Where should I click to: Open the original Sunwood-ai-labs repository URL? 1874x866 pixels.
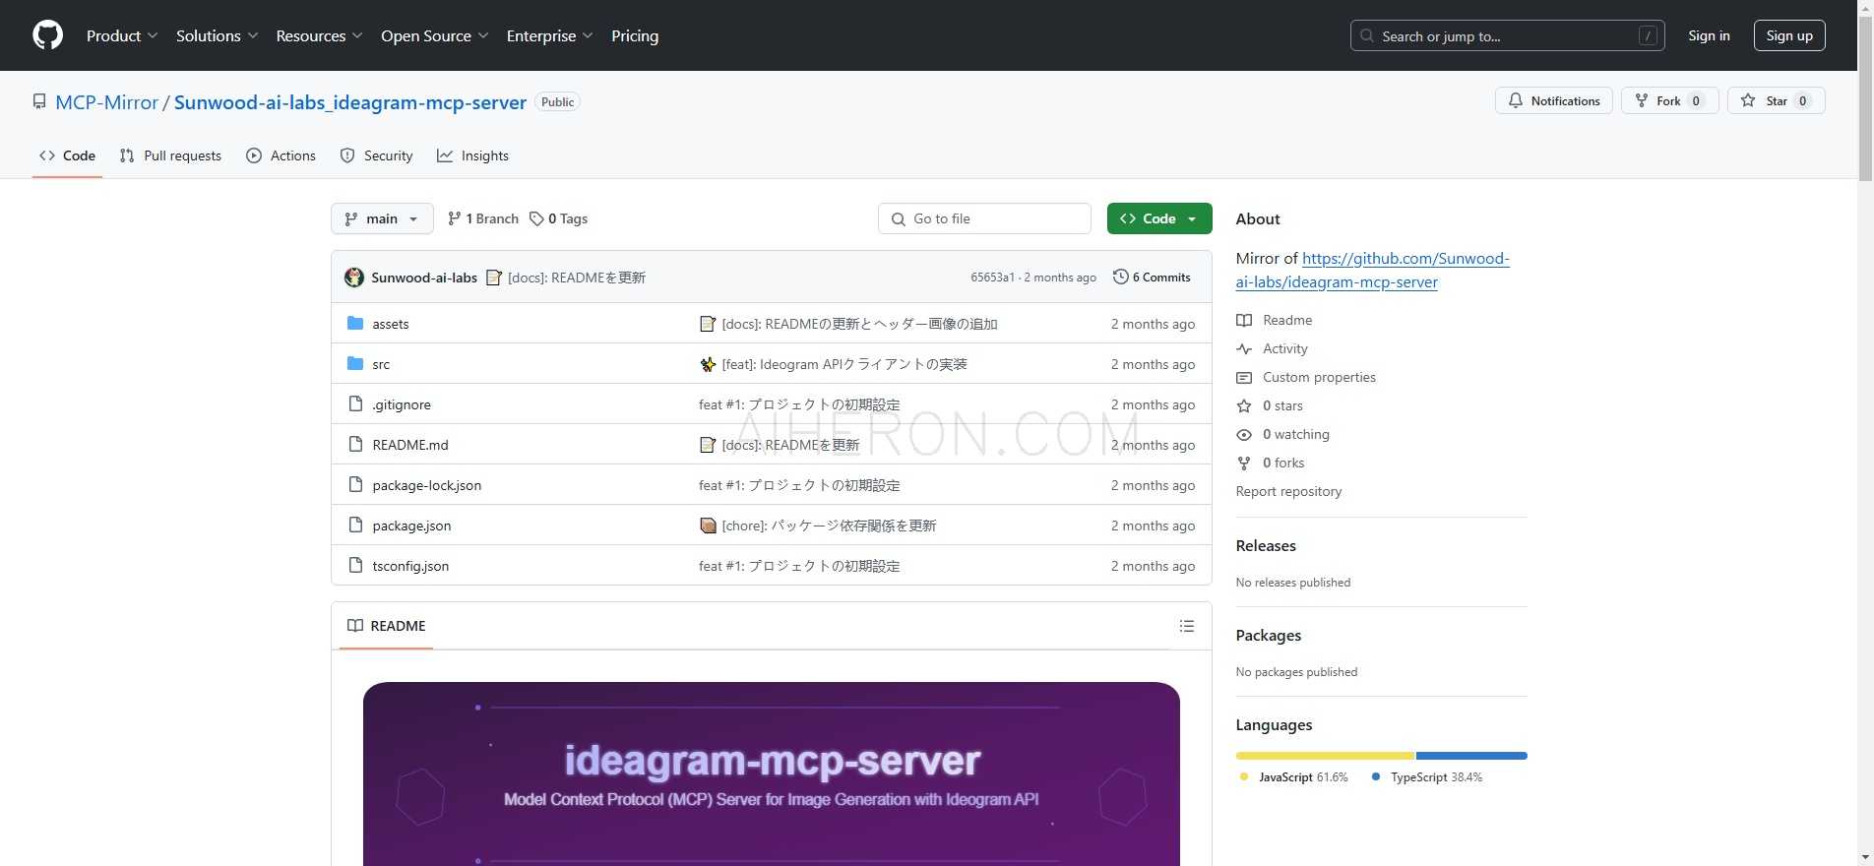click(x=1372, y=270)
